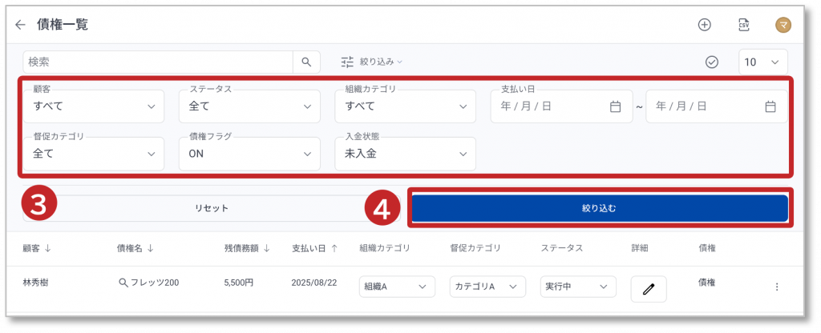821x333 pixels.
Task: Click the back arrow beside 債権一覧
Action: click(x=21, y=25)
